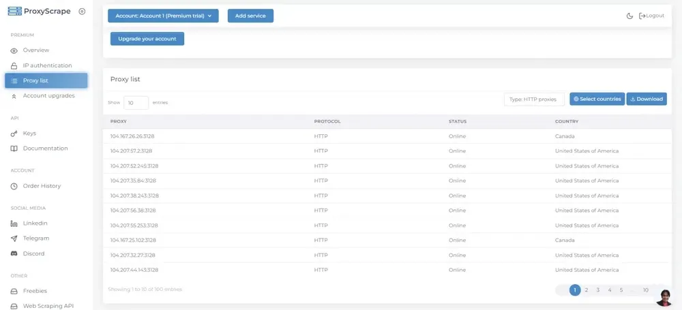Screen dimensions: 682x310
Task: Click proxy 104.207.38.243:3128
Action: [x=134, y=196]
